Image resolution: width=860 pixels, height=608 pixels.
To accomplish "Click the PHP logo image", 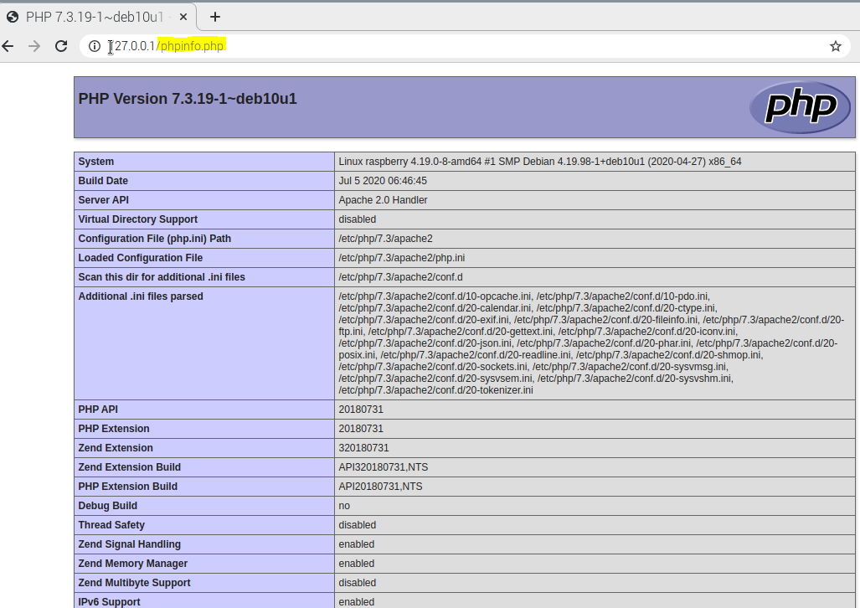I will point(801,107).
